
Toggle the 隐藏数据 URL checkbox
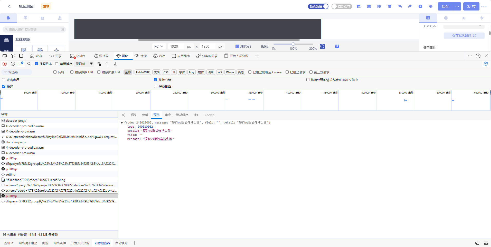coord(72,72)
